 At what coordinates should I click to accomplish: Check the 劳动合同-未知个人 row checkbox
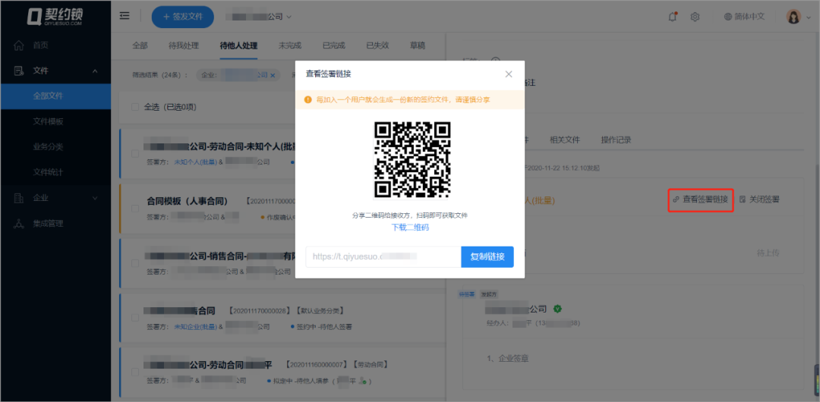point(135,154)
